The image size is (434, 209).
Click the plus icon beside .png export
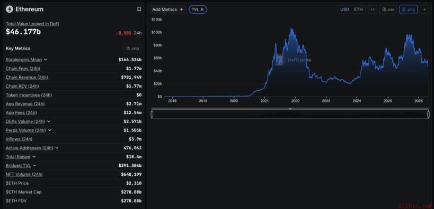pyautogui.click(x=424, y=9)
